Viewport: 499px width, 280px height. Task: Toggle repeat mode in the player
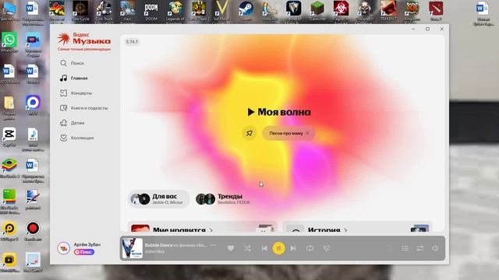tap(310, 248)
